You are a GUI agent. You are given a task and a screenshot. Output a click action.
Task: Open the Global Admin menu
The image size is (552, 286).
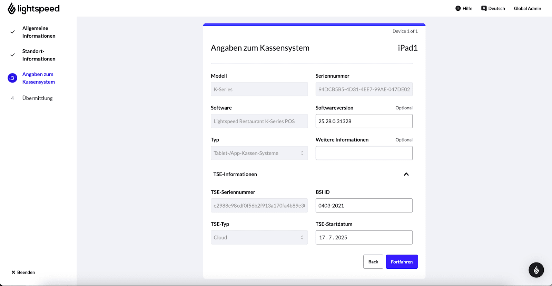coord(527,8)
